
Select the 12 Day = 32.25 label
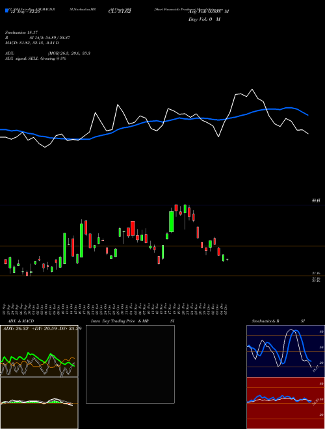pos(25,12)
